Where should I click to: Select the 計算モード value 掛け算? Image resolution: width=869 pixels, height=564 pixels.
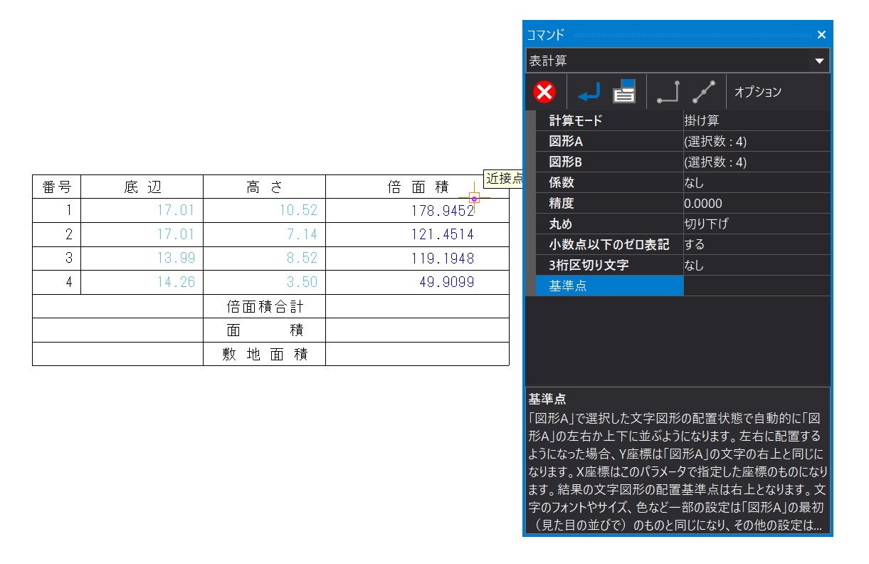pos(756,120)
